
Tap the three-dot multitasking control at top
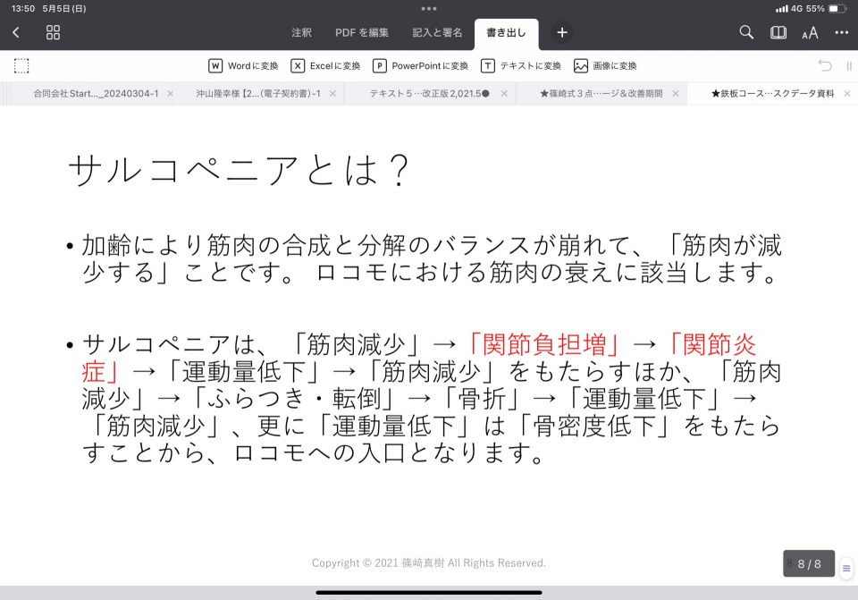click(429, 8)
